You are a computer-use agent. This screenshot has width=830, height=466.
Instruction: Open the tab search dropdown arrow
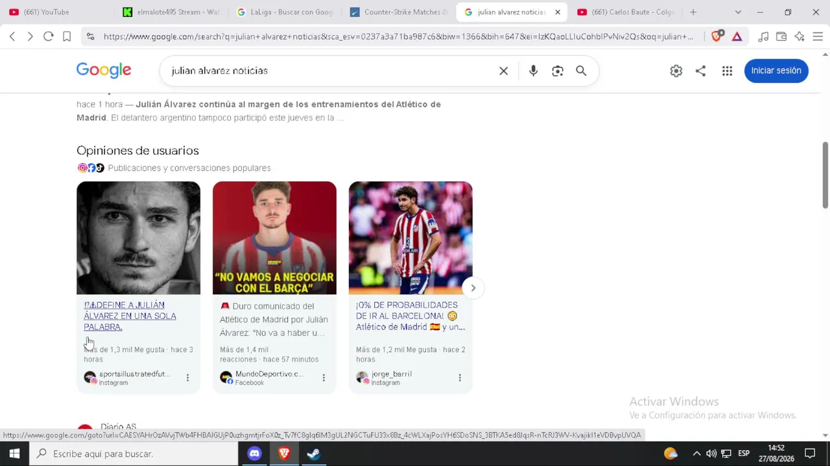point(738,12)
